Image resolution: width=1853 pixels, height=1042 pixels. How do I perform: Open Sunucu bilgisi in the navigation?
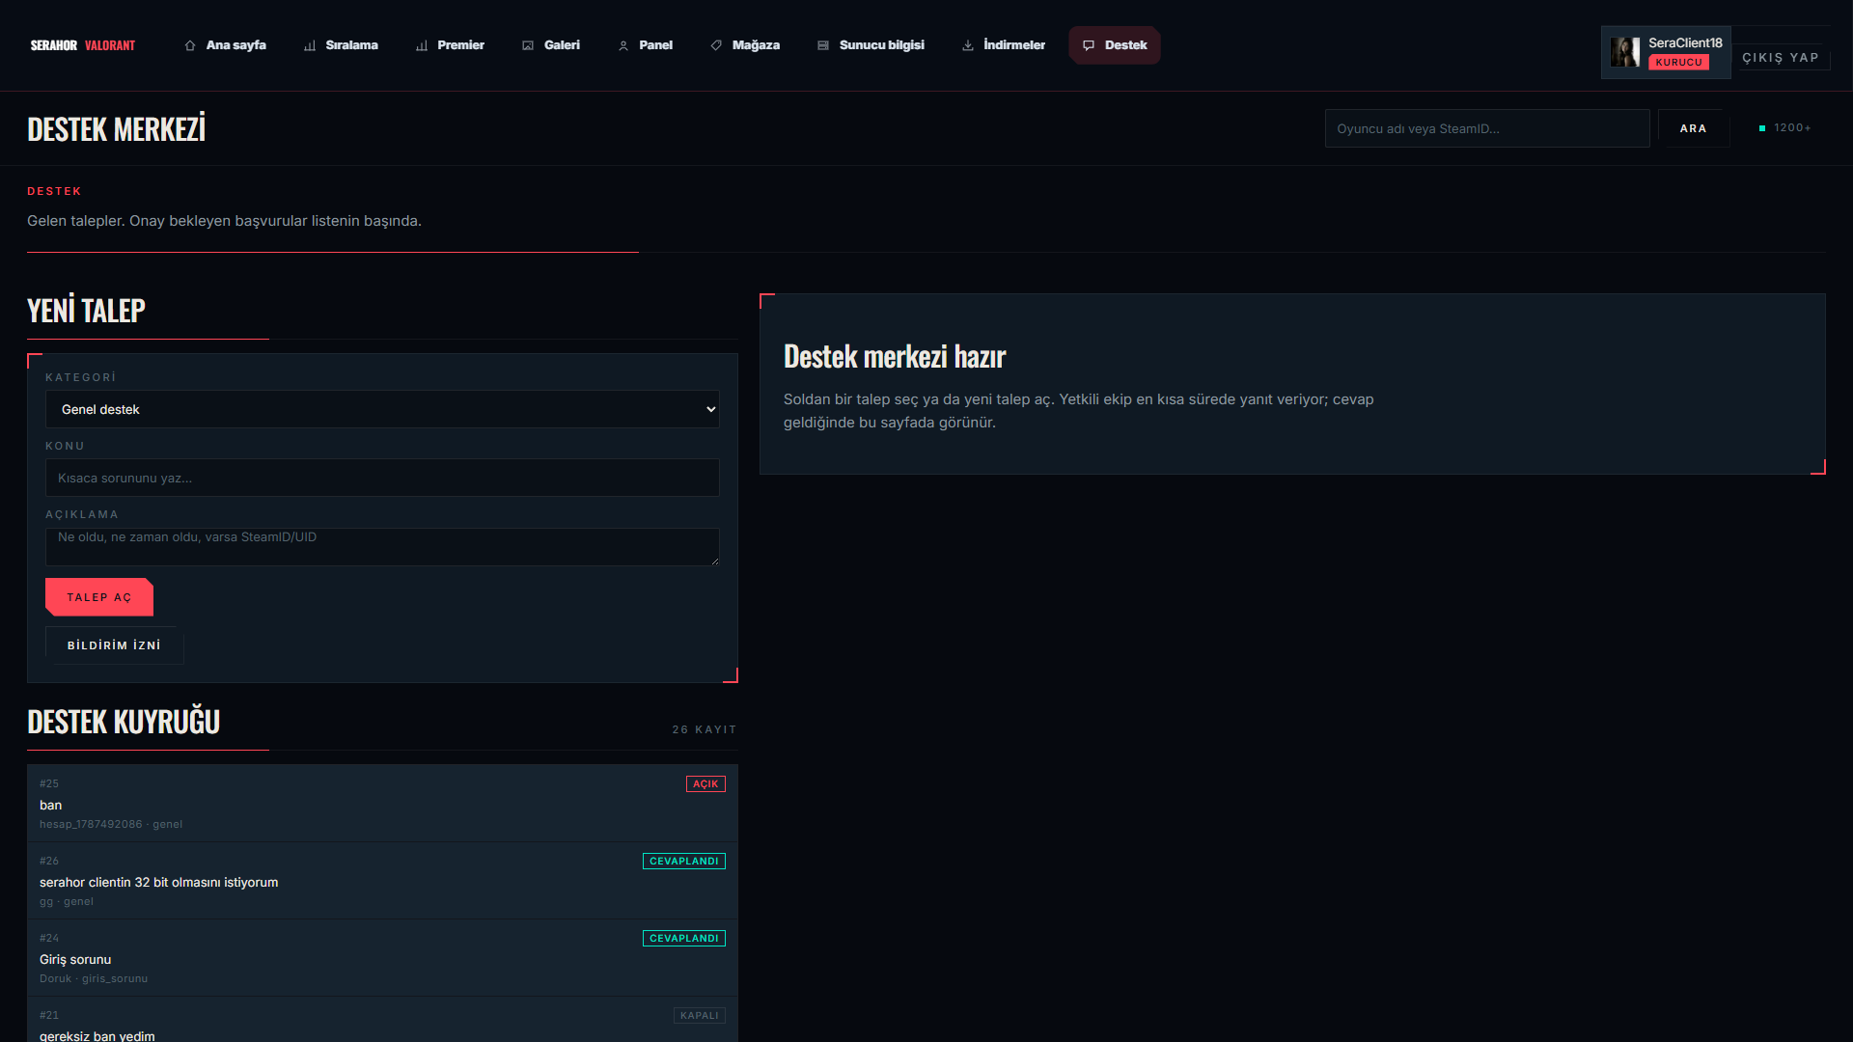click(871, 45)
